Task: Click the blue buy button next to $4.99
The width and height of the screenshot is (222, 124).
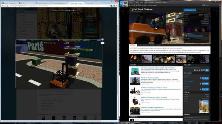Action: pos(207,70)
